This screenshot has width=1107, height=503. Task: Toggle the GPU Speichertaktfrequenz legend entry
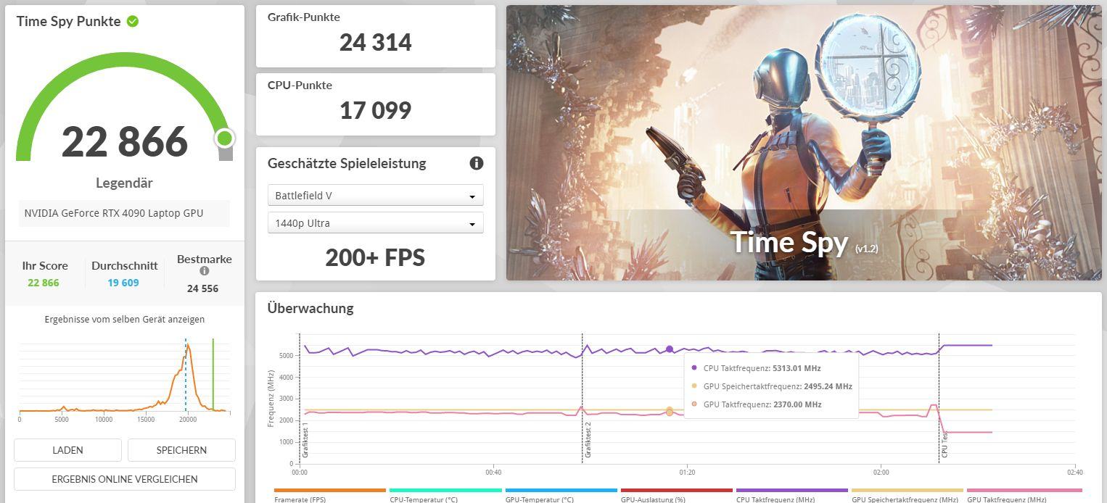click(907, 495)
